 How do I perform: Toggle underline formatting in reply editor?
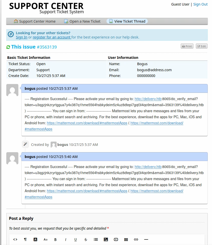[x=76, y=239]
